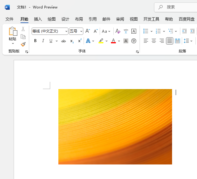The height and width of the screenshot is (179, 197).
Task: Increase font size with the large A
Action: coord(88,31)
